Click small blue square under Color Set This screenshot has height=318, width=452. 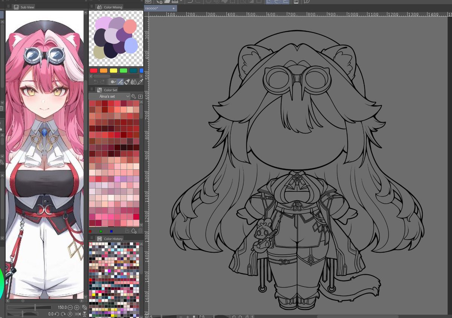111,231
